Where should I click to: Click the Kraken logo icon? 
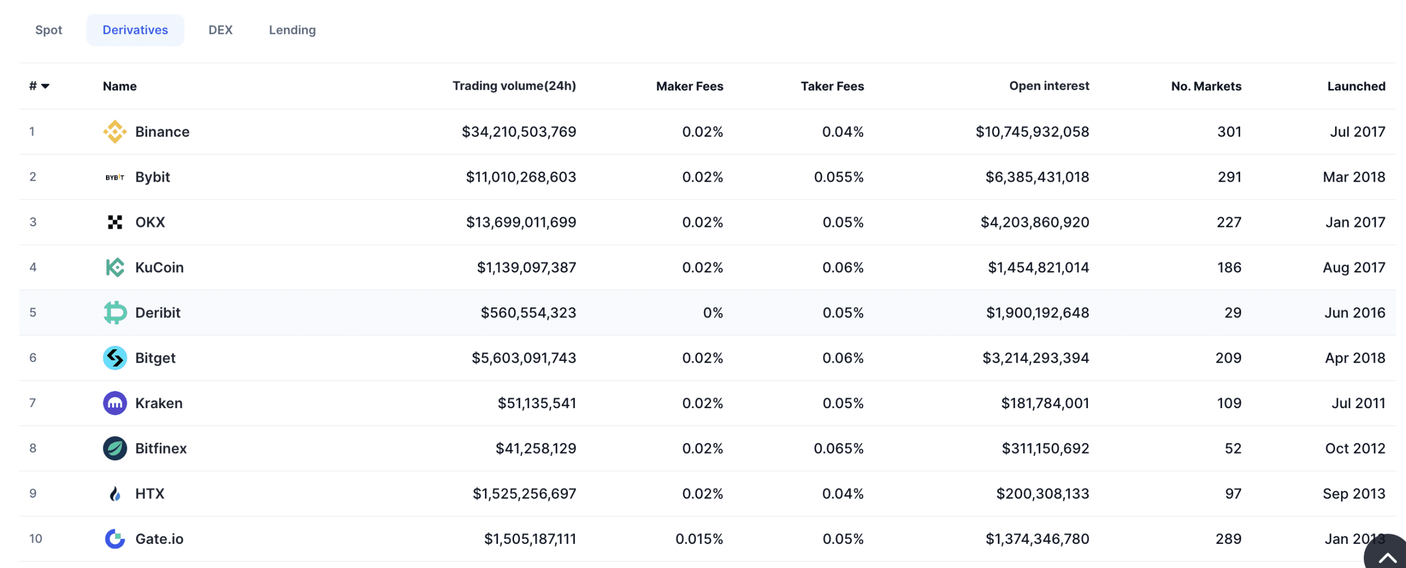pyautogui.click(x=115, y=403)
